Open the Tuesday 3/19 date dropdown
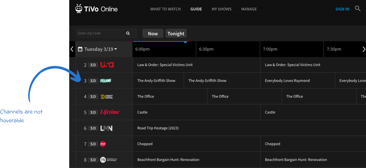 tap(101, 49)
